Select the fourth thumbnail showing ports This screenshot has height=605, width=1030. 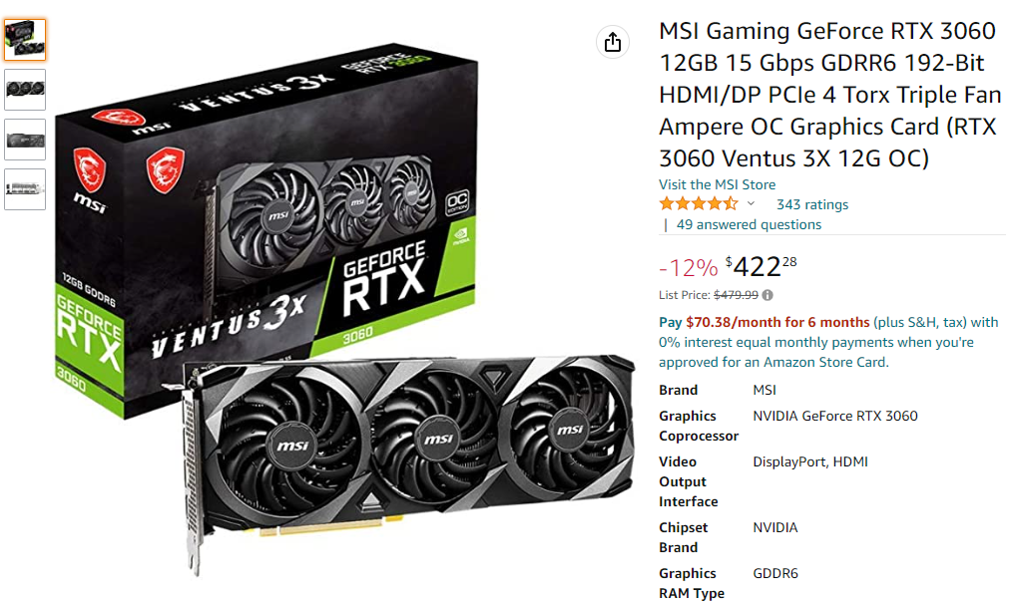(25, 189)
